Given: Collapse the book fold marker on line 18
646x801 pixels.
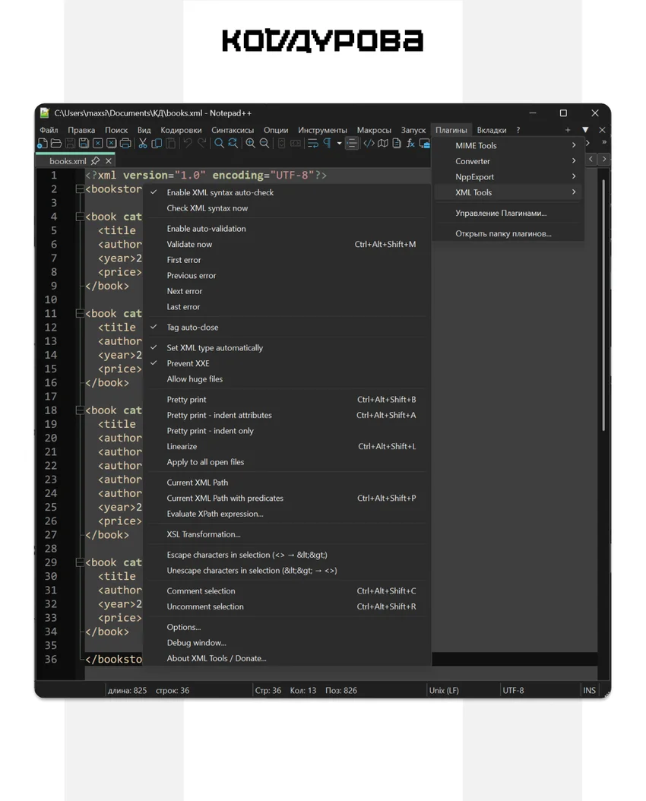Looking at the screenshot, I should (x=80, y=410).
